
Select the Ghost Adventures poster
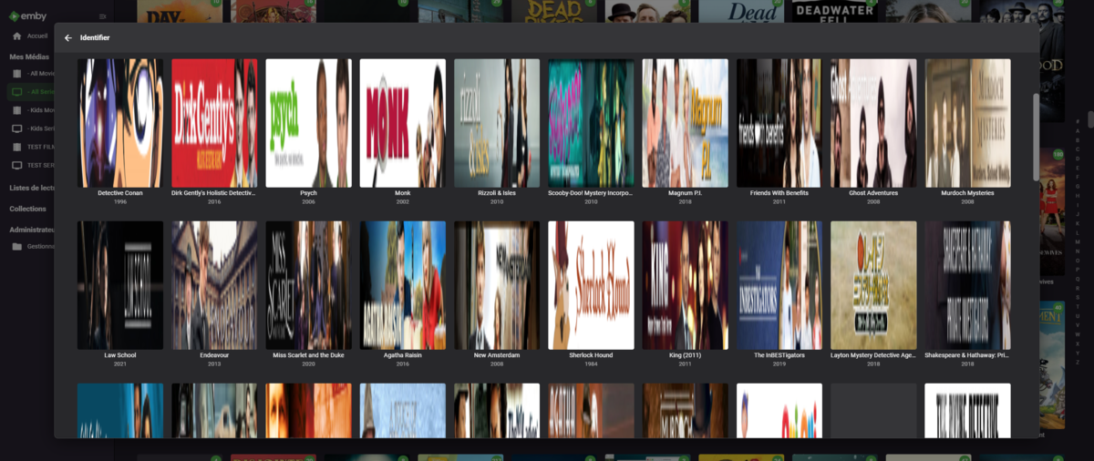(873, 123)
